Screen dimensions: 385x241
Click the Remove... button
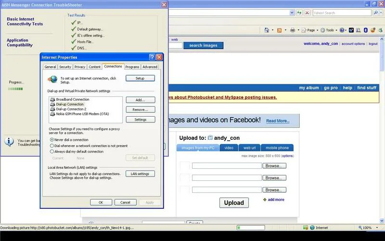click(x=141, y=110)
